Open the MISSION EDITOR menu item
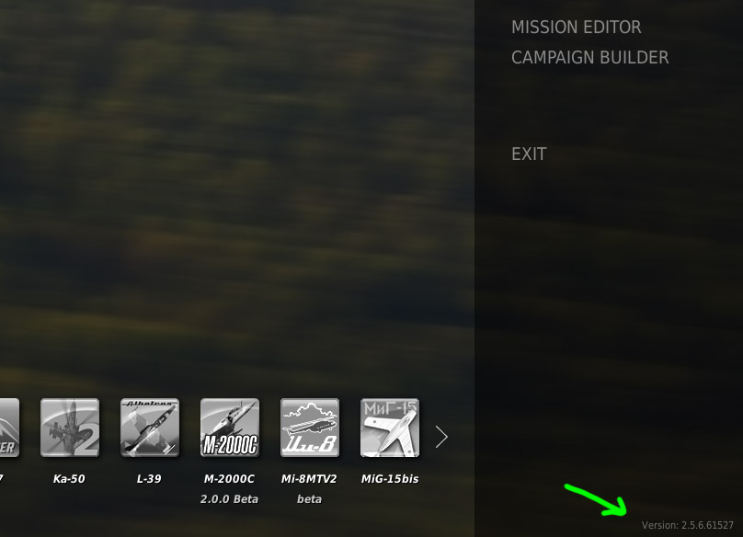The width and height of the screenshot is (743, 537). click(577, 27)
